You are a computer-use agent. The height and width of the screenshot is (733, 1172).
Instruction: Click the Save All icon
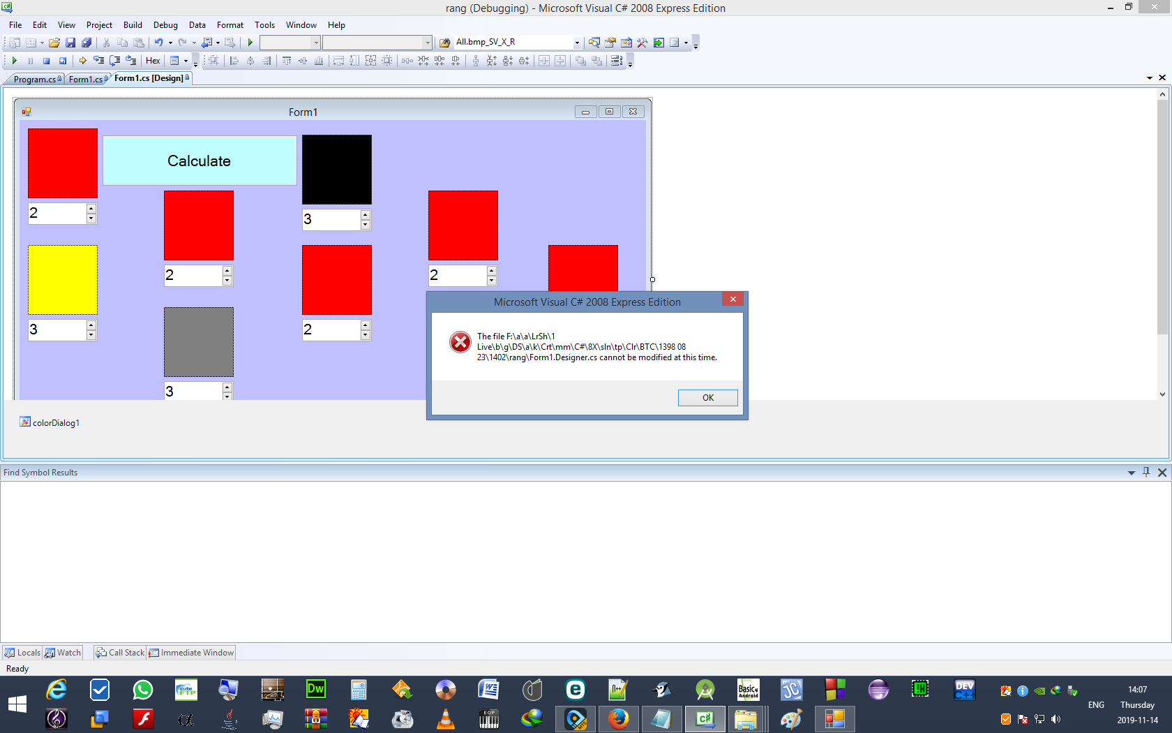click(x=87, y=43)
